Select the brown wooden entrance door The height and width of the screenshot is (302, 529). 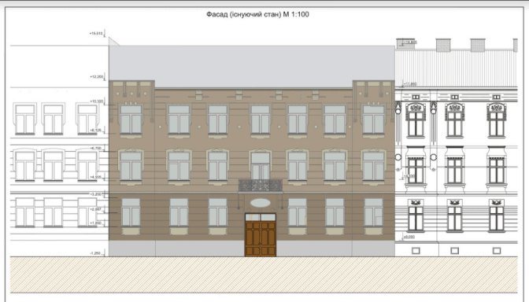coord(261,238)
